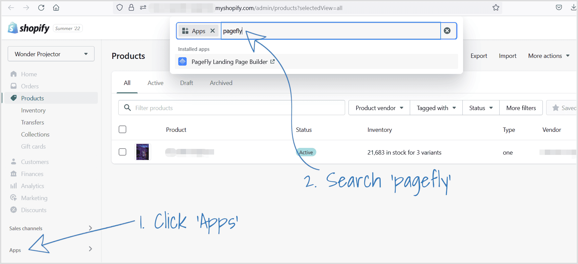Switch to the All products tab
Image resolution: width=578 pixels, height=264 pixels.
click(x=127, y=83)
